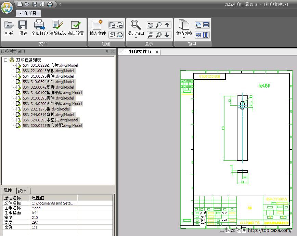Click the 文件名称 path value
Screen dimensions: 297x236
[x=53, y=203]
